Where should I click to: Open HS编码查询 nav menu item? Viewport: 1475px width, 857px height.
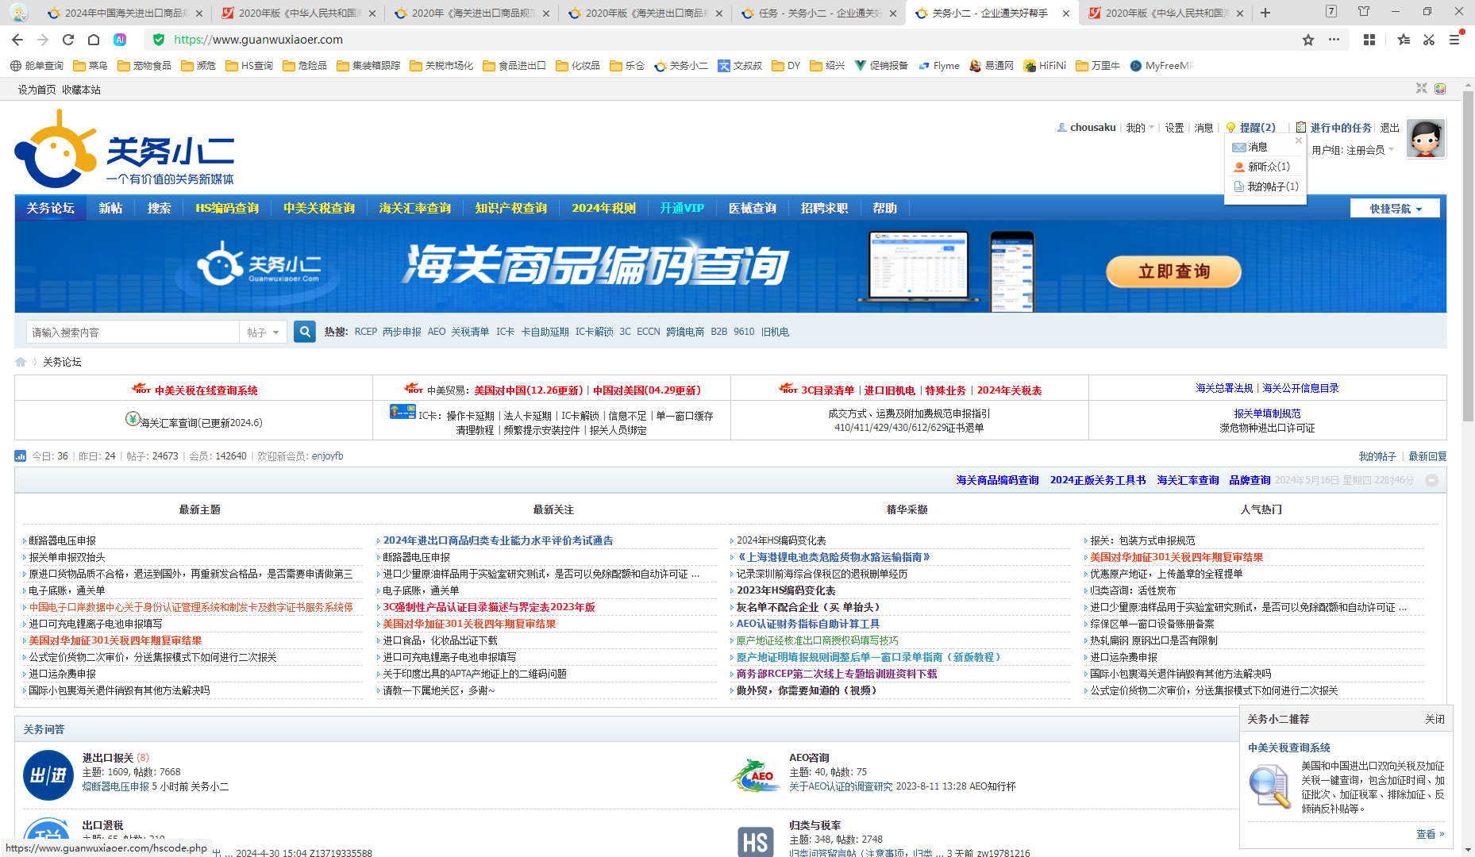pos(227,208)
